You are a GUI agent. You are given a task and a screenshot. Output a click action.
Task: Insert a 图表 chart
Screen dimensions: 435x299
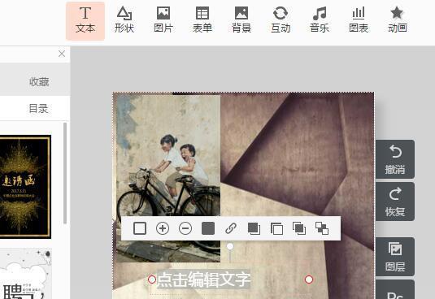(x=359, y=21)
